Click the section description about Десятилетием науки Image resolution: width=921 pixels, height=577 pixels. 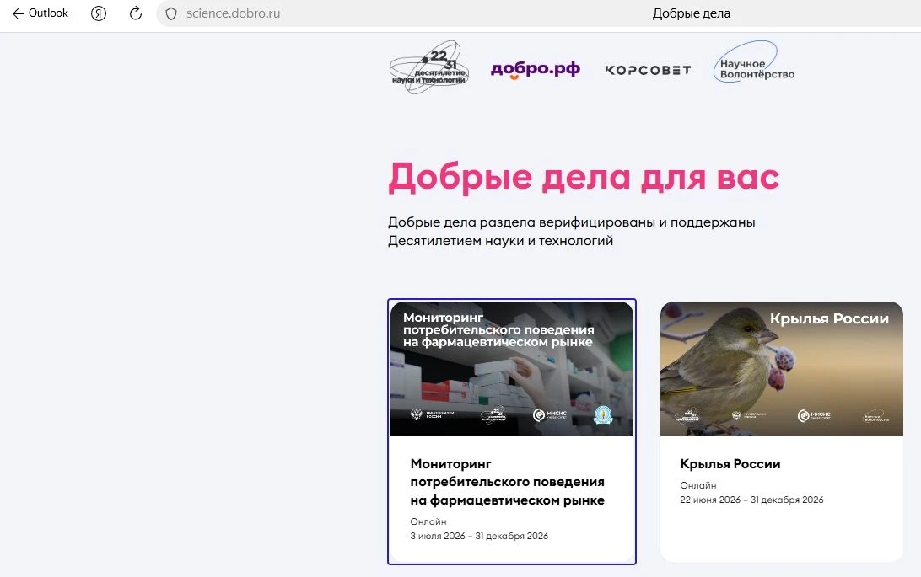pyautogui.click(x=572, y=232)
